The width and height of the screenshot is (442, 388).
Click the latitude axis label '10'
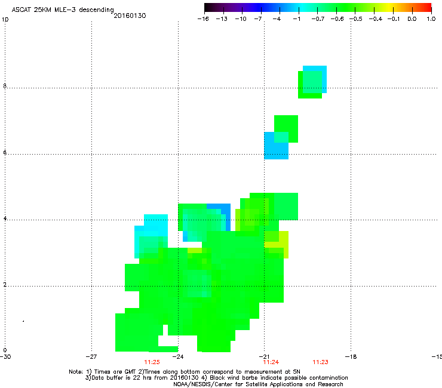point(5,20)
